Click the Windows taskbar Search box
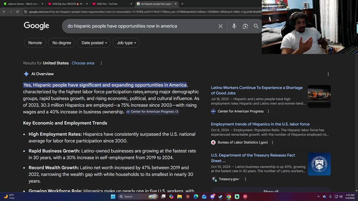The image size is (358, 201). pyautogui.click(x=138, y=197)
